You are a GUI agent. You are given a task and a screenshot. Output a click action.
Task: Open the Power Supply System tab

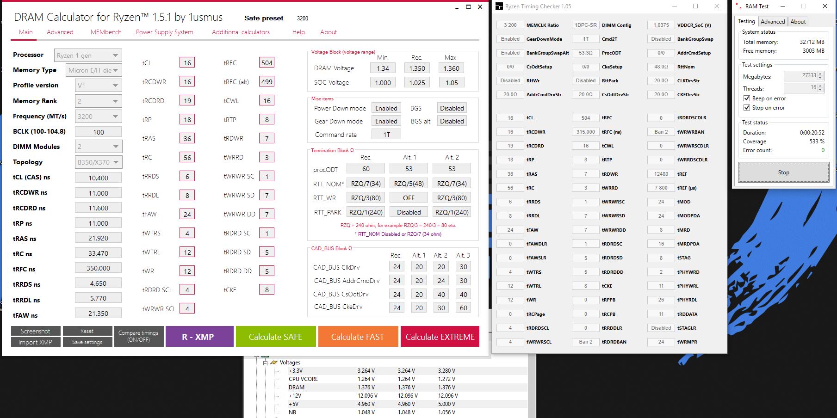click(x=165, y=32)
